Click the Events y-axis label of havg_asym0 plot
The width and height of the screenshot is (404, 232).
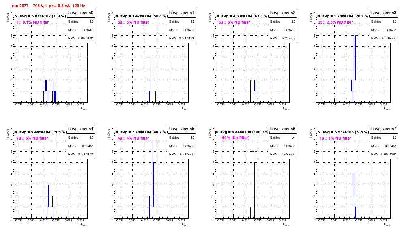pos(8,17)
